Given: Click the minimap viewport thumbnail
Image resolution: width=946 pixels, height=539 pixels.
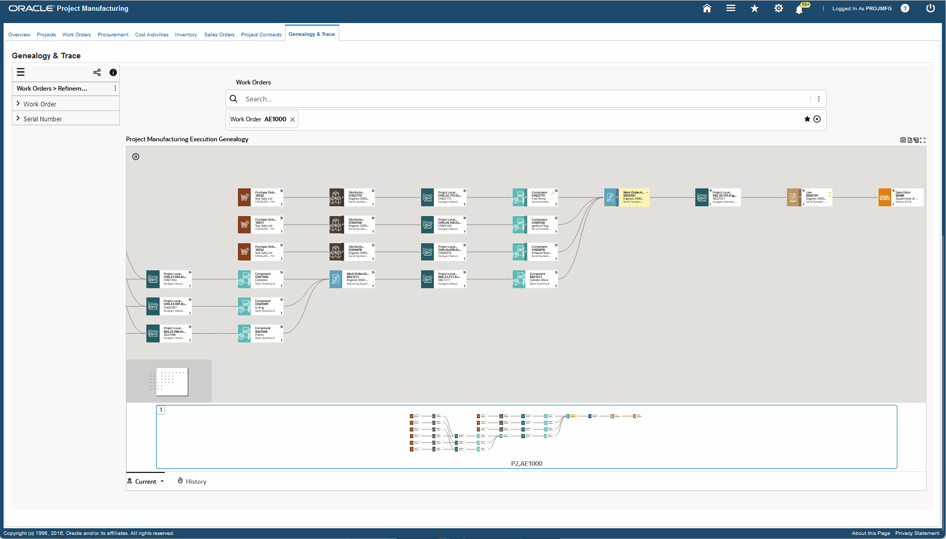Looking at the screenshot, I should 172,382.
